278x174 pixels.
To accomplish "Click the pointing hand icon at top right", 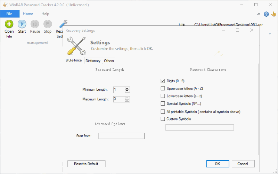I will pos(273,14).
